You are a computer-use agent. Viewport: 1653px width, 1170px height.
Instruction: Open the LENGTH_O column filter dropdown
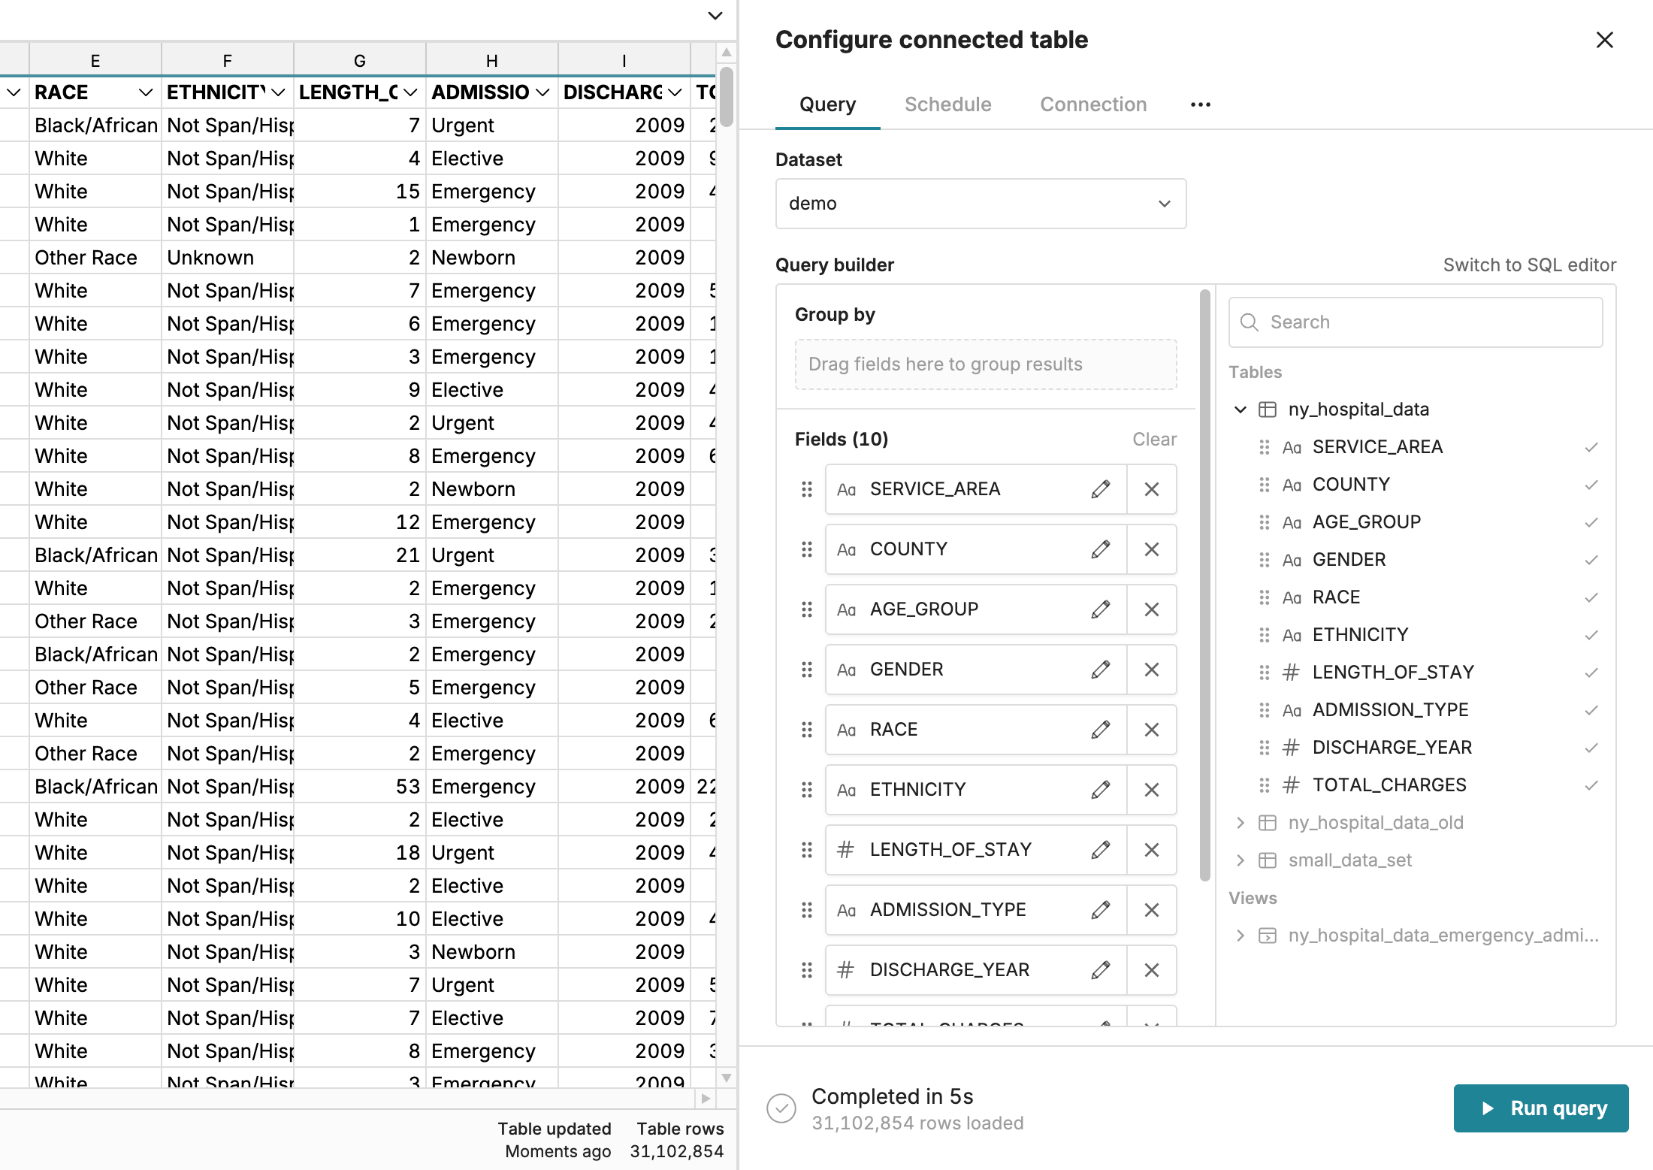pos(410,92)
